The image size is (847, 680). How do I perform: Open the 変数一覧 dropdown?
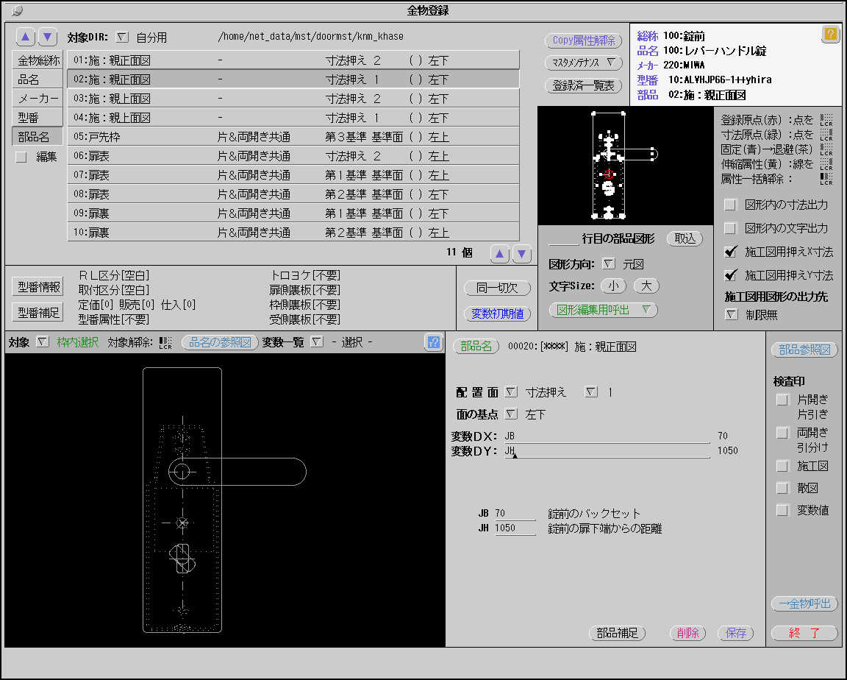pos(317,342)
